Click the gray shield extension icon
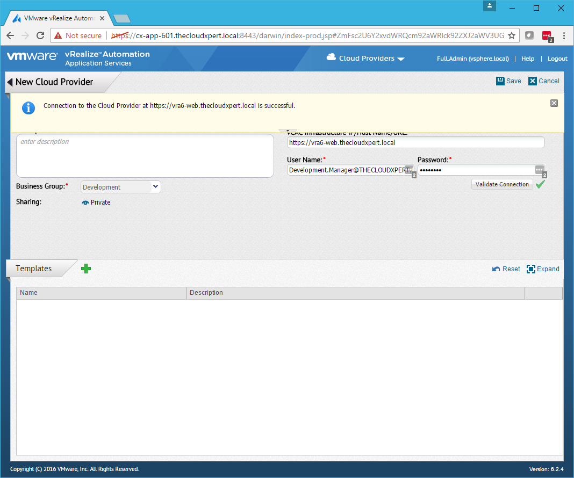Image resolution: width=574 pixels, height=478 pixels. click(529, 35)
